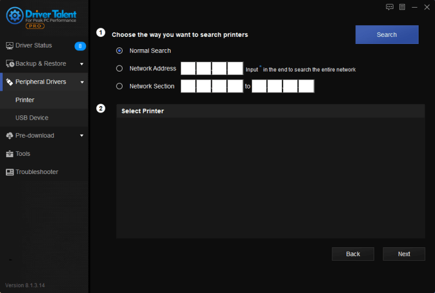Open the Troubleshooter section
The height and width of the screenshot is (293, 435).
[x=44, y=172]
